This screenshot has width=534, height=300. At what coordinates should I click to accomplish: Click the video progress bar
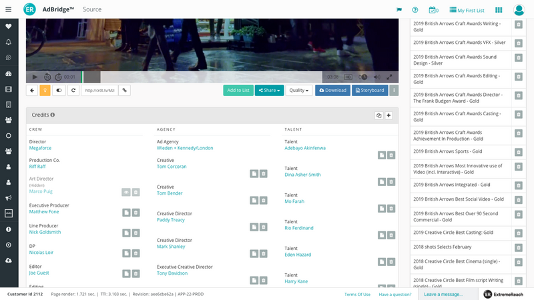pos(202,77)
